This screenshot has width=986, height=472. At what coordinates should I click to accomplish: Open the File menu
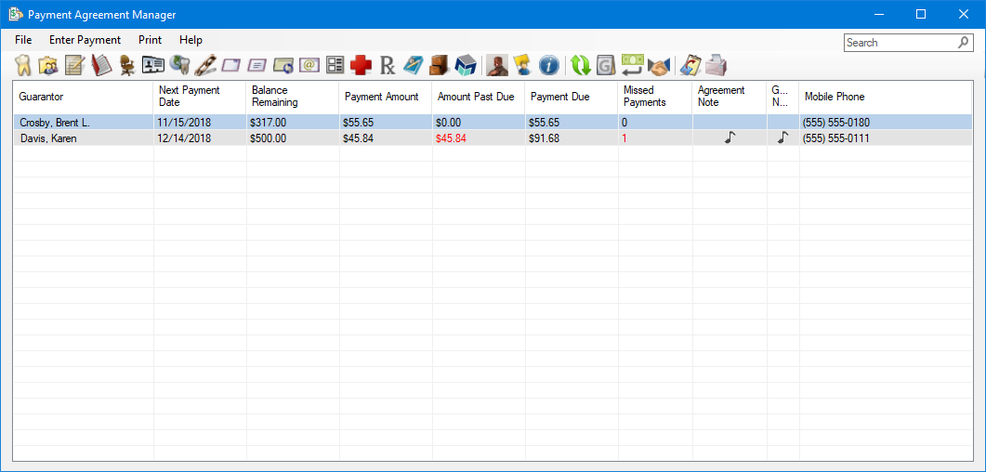click(23, 40)
